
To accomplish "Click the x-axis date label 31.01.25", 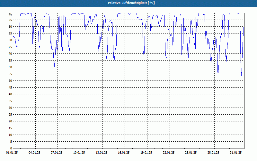I will tap(236, 153).
